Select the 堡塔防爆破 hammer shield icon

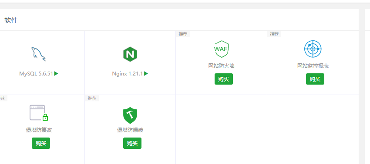(130, 115)
